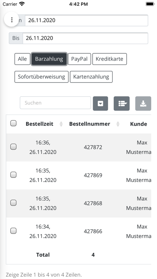Toggle the select-all checkbox in table header
The height and width of the screenshot is (279, 157).
click(13, 123)
